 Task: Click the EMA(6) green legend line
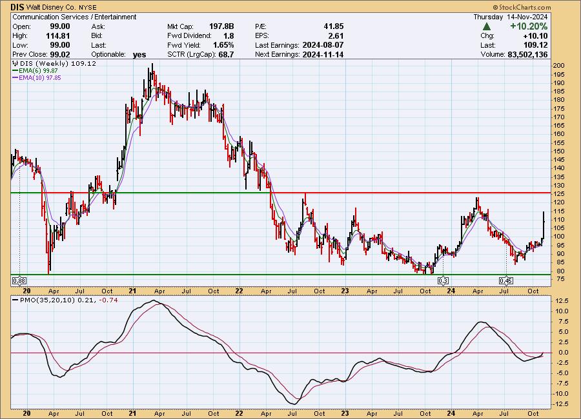click(x=15, y=71)
